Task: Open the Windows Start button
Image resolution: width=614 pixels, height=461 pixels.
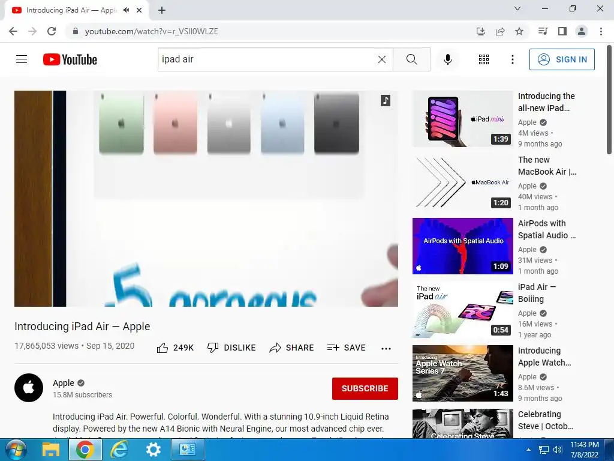Action: tap(16, 450)
